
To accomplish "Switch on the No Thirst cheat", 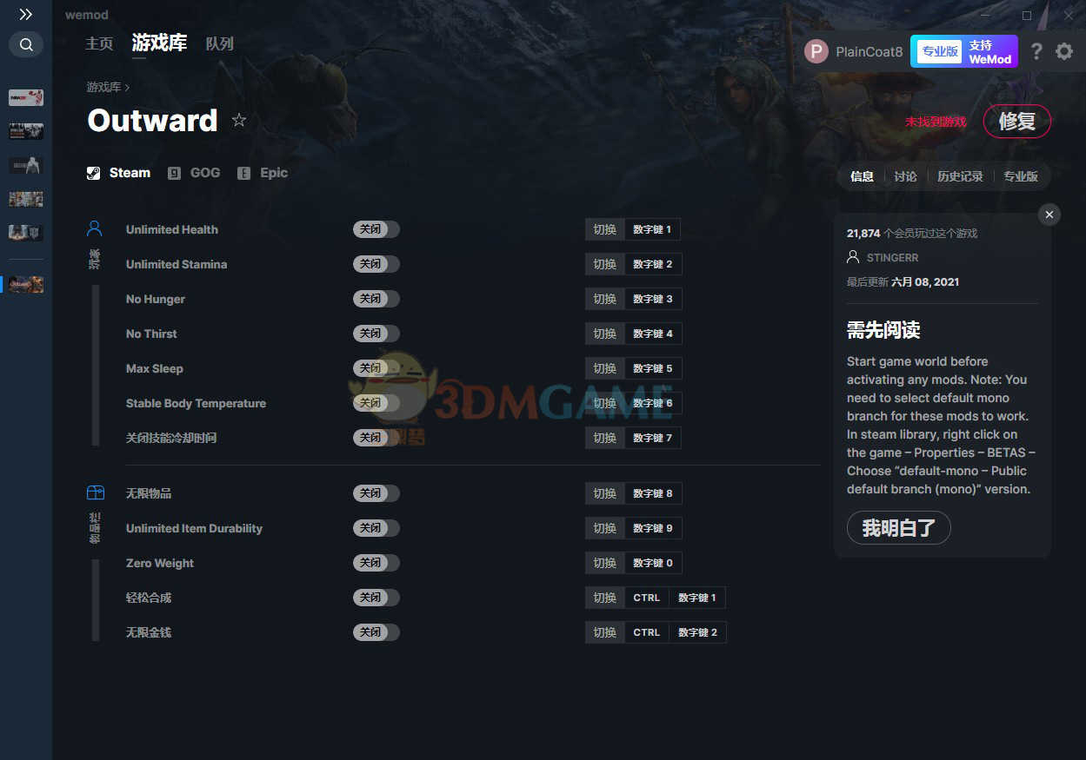I will point(376,334).
